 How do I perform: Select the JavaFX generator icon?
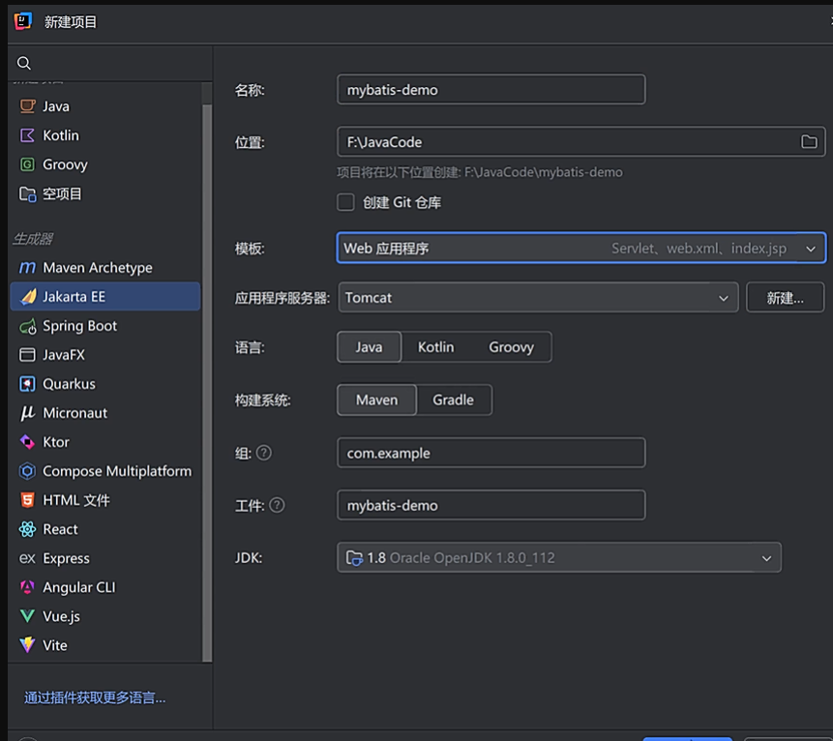pyautogui.click(x=27, y=355)
